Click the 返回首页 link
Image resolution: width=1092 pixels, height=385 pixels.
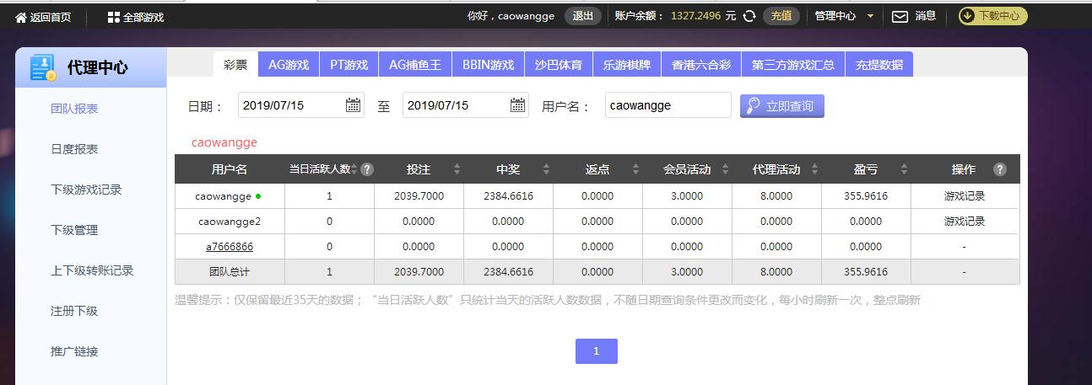(x=51, y=17)
